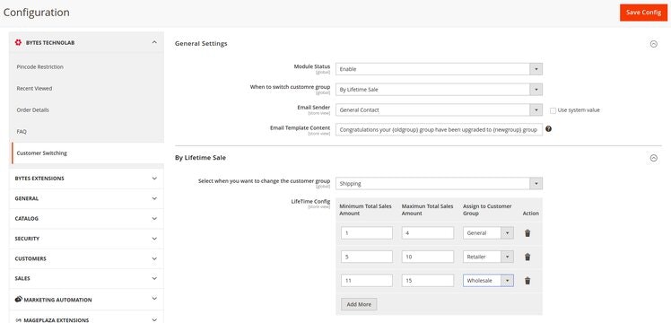Expand the Customers configuration section

86,258
